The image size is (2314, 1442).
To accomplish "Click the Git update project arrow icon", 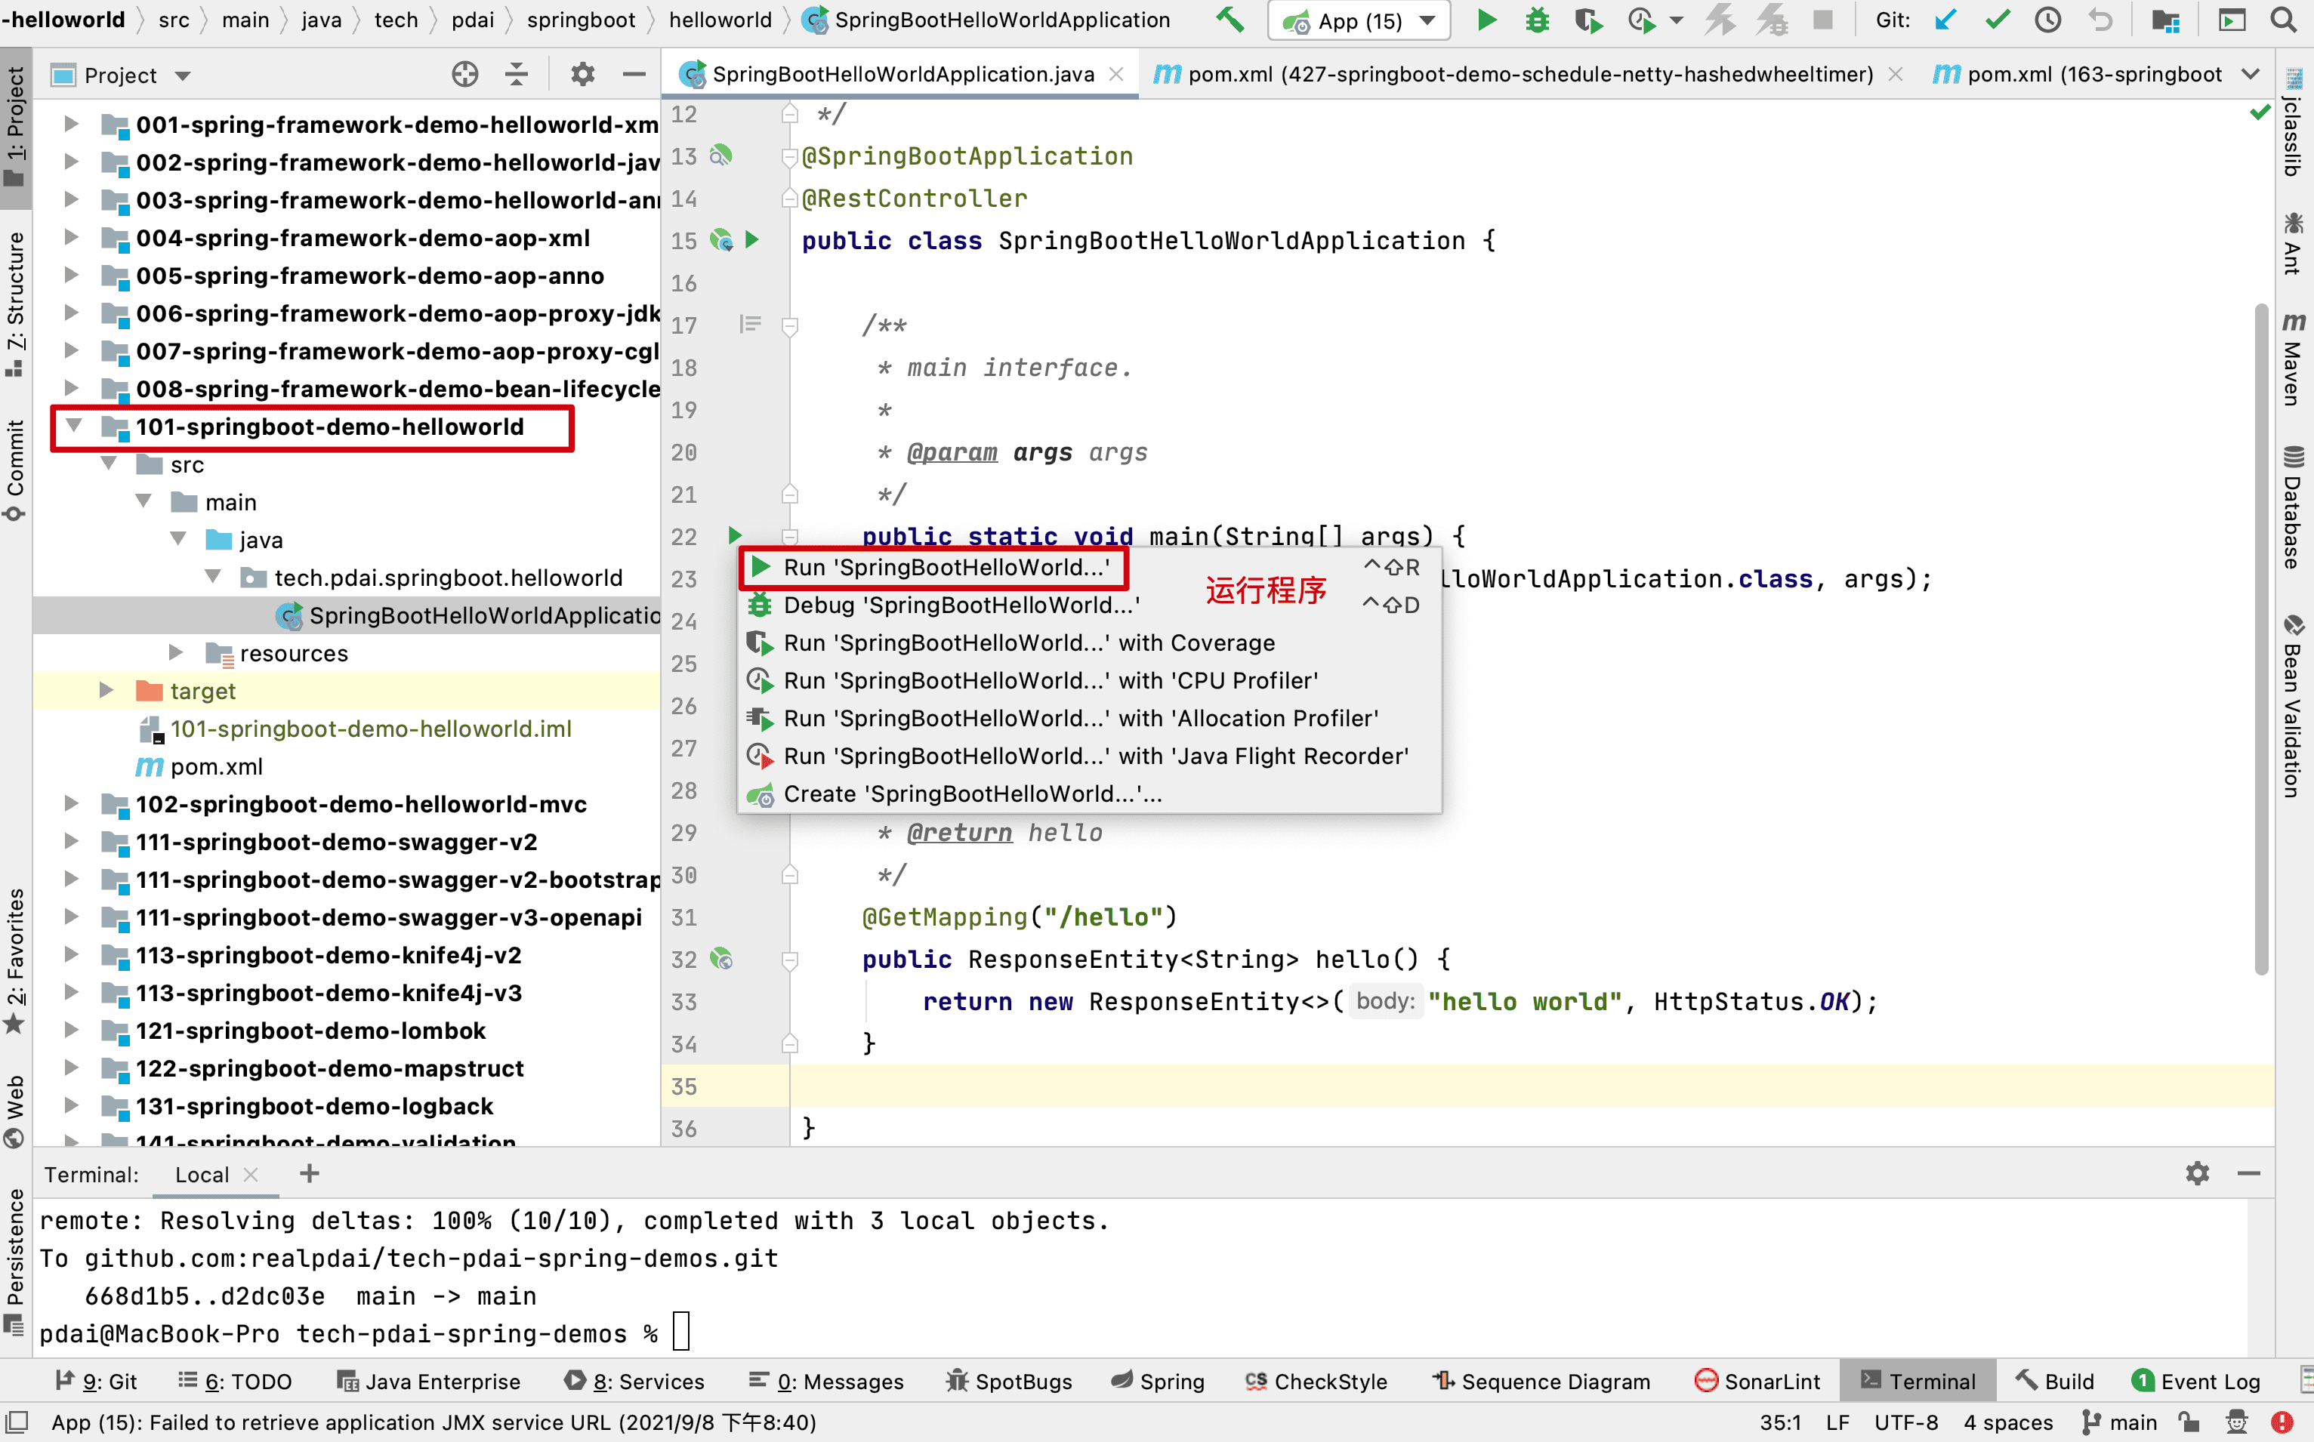I will coord(1945,20).
